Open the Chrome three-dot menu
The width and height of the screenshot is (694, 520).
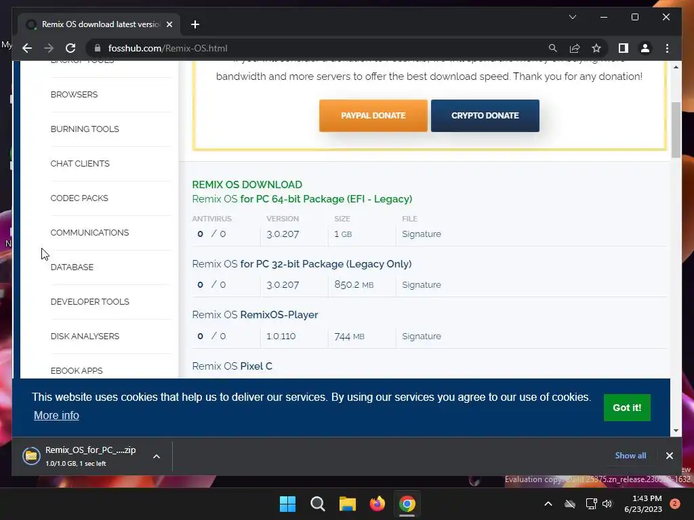point(667,48)
